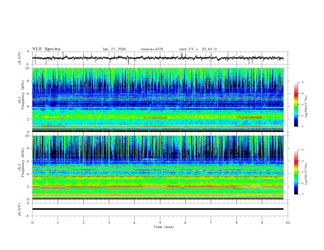Click the "ch.1(V)" waveform axis label
This screenshot has height=250, width=324.
pos(20,58)
